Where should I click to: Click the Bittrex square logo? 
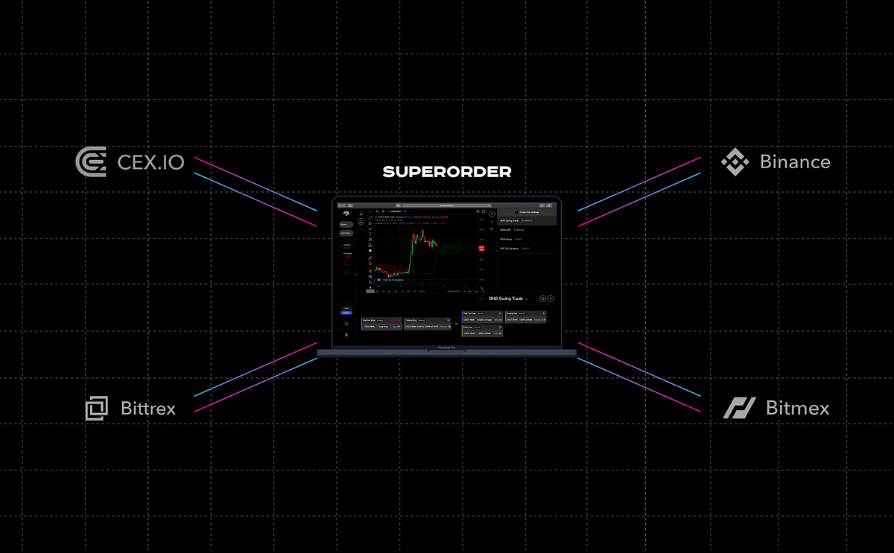96,408
